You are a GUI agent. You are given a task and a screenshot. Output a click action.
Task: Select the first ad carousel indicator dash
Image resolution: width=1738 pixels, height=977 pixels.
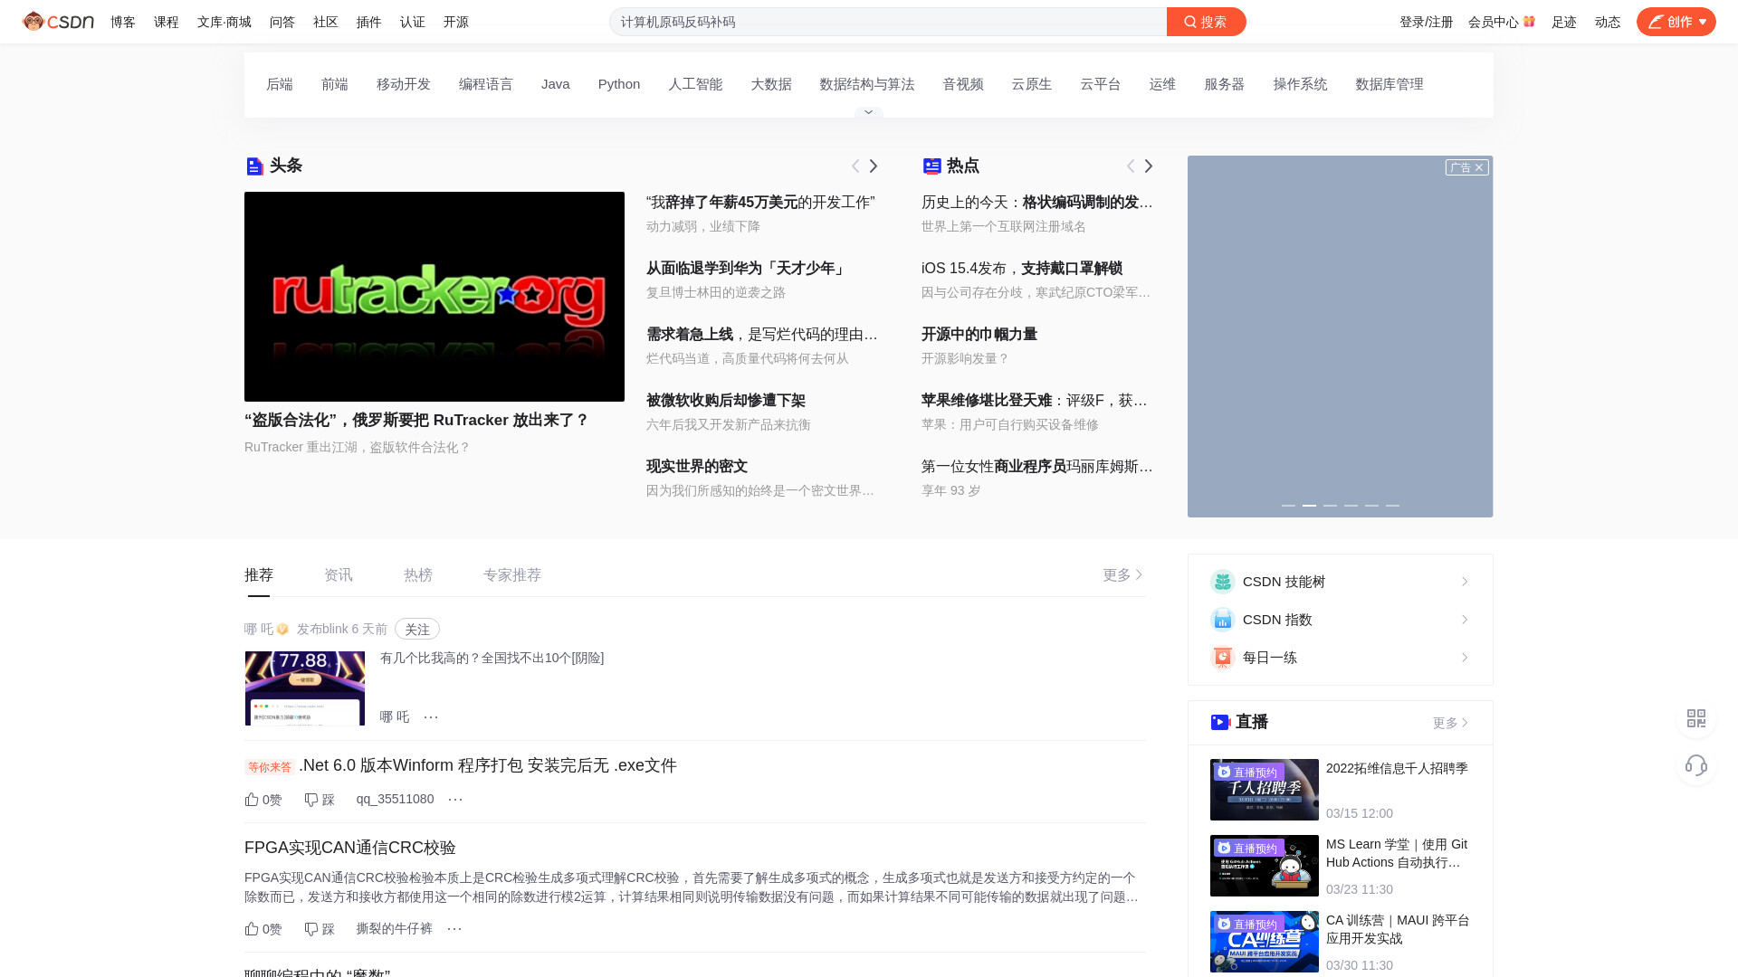click(1288, 506)
